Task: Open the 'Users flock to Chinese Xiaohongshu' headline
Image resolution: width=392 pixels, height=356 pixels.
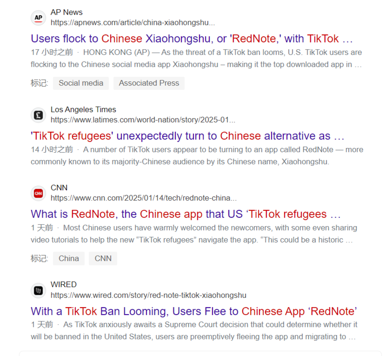Action: (x=192, y=39)
